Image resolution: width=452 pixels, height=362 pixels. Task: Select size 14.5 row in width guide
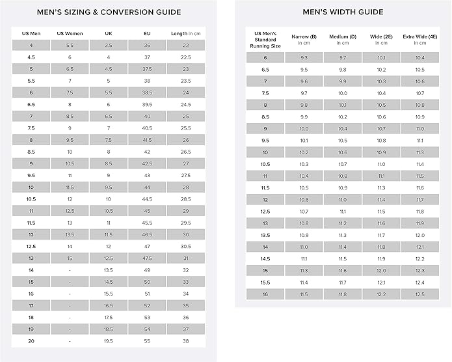343,259
